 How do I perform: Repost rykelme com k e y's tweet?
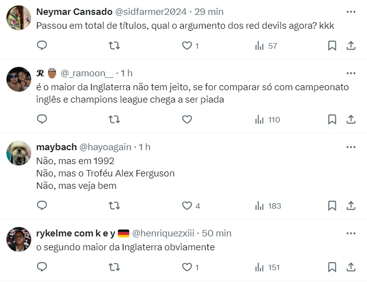point(114,267)
